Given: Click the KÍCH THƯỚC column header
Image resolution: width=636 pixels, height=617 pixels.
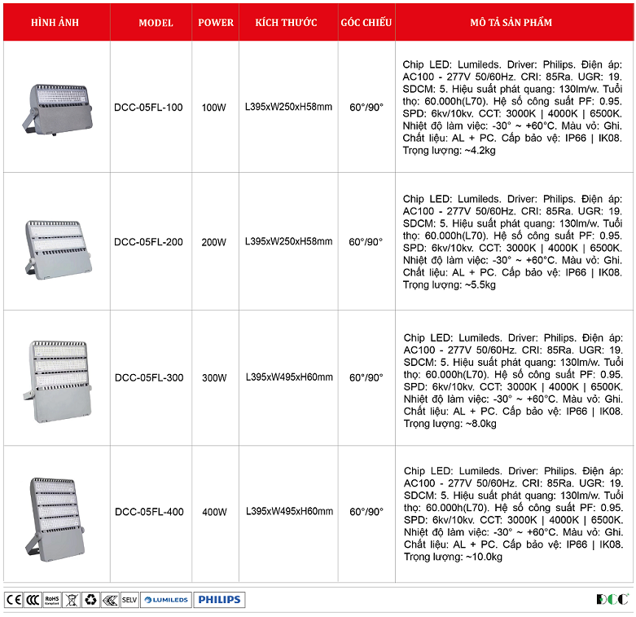Looking at the screenshot, I should click(286, 23).
